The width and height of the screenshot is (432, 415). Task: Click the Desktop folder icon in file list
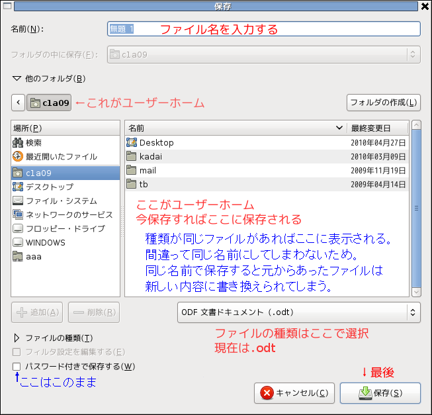pos(132,142)
